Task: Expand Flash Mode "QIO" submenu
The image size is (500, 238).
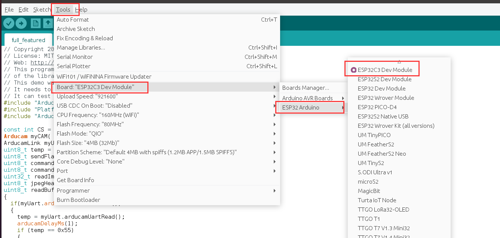Action: [167, 133]
